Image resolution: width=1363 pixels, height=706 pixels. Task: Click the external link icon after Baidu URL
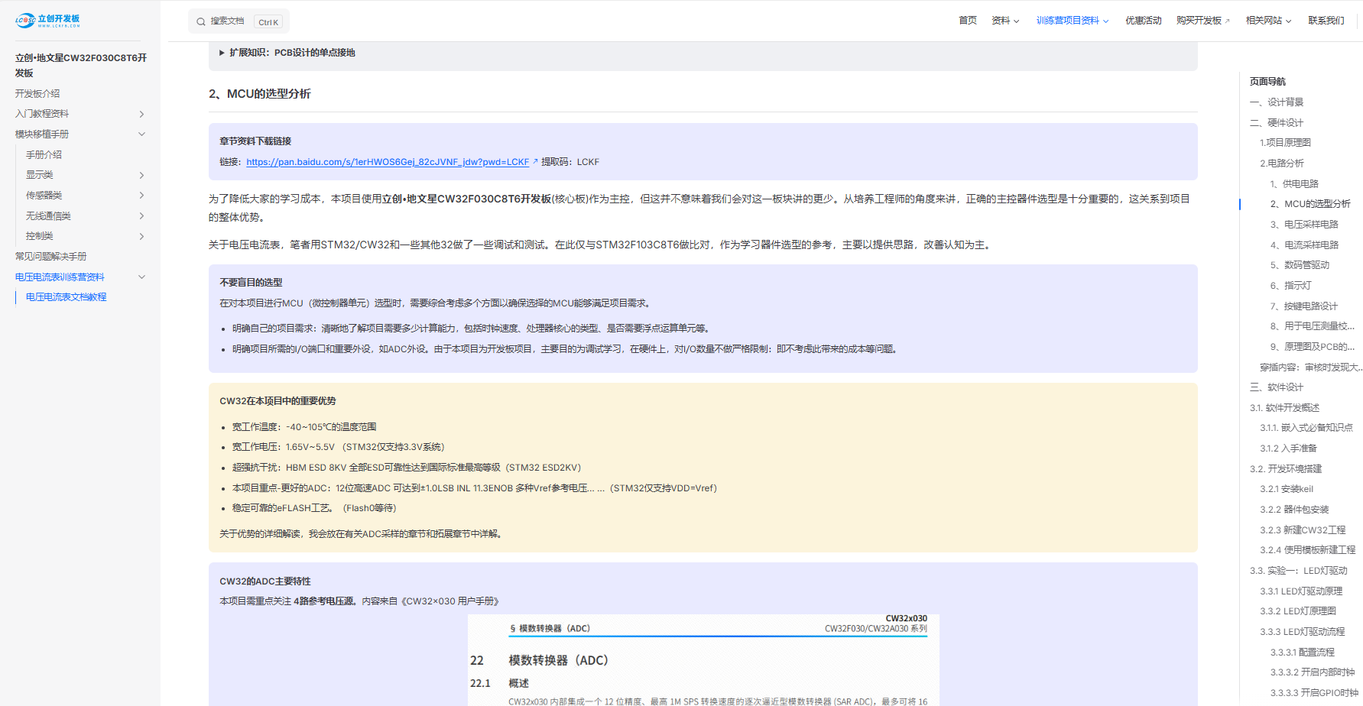[535, 161]
